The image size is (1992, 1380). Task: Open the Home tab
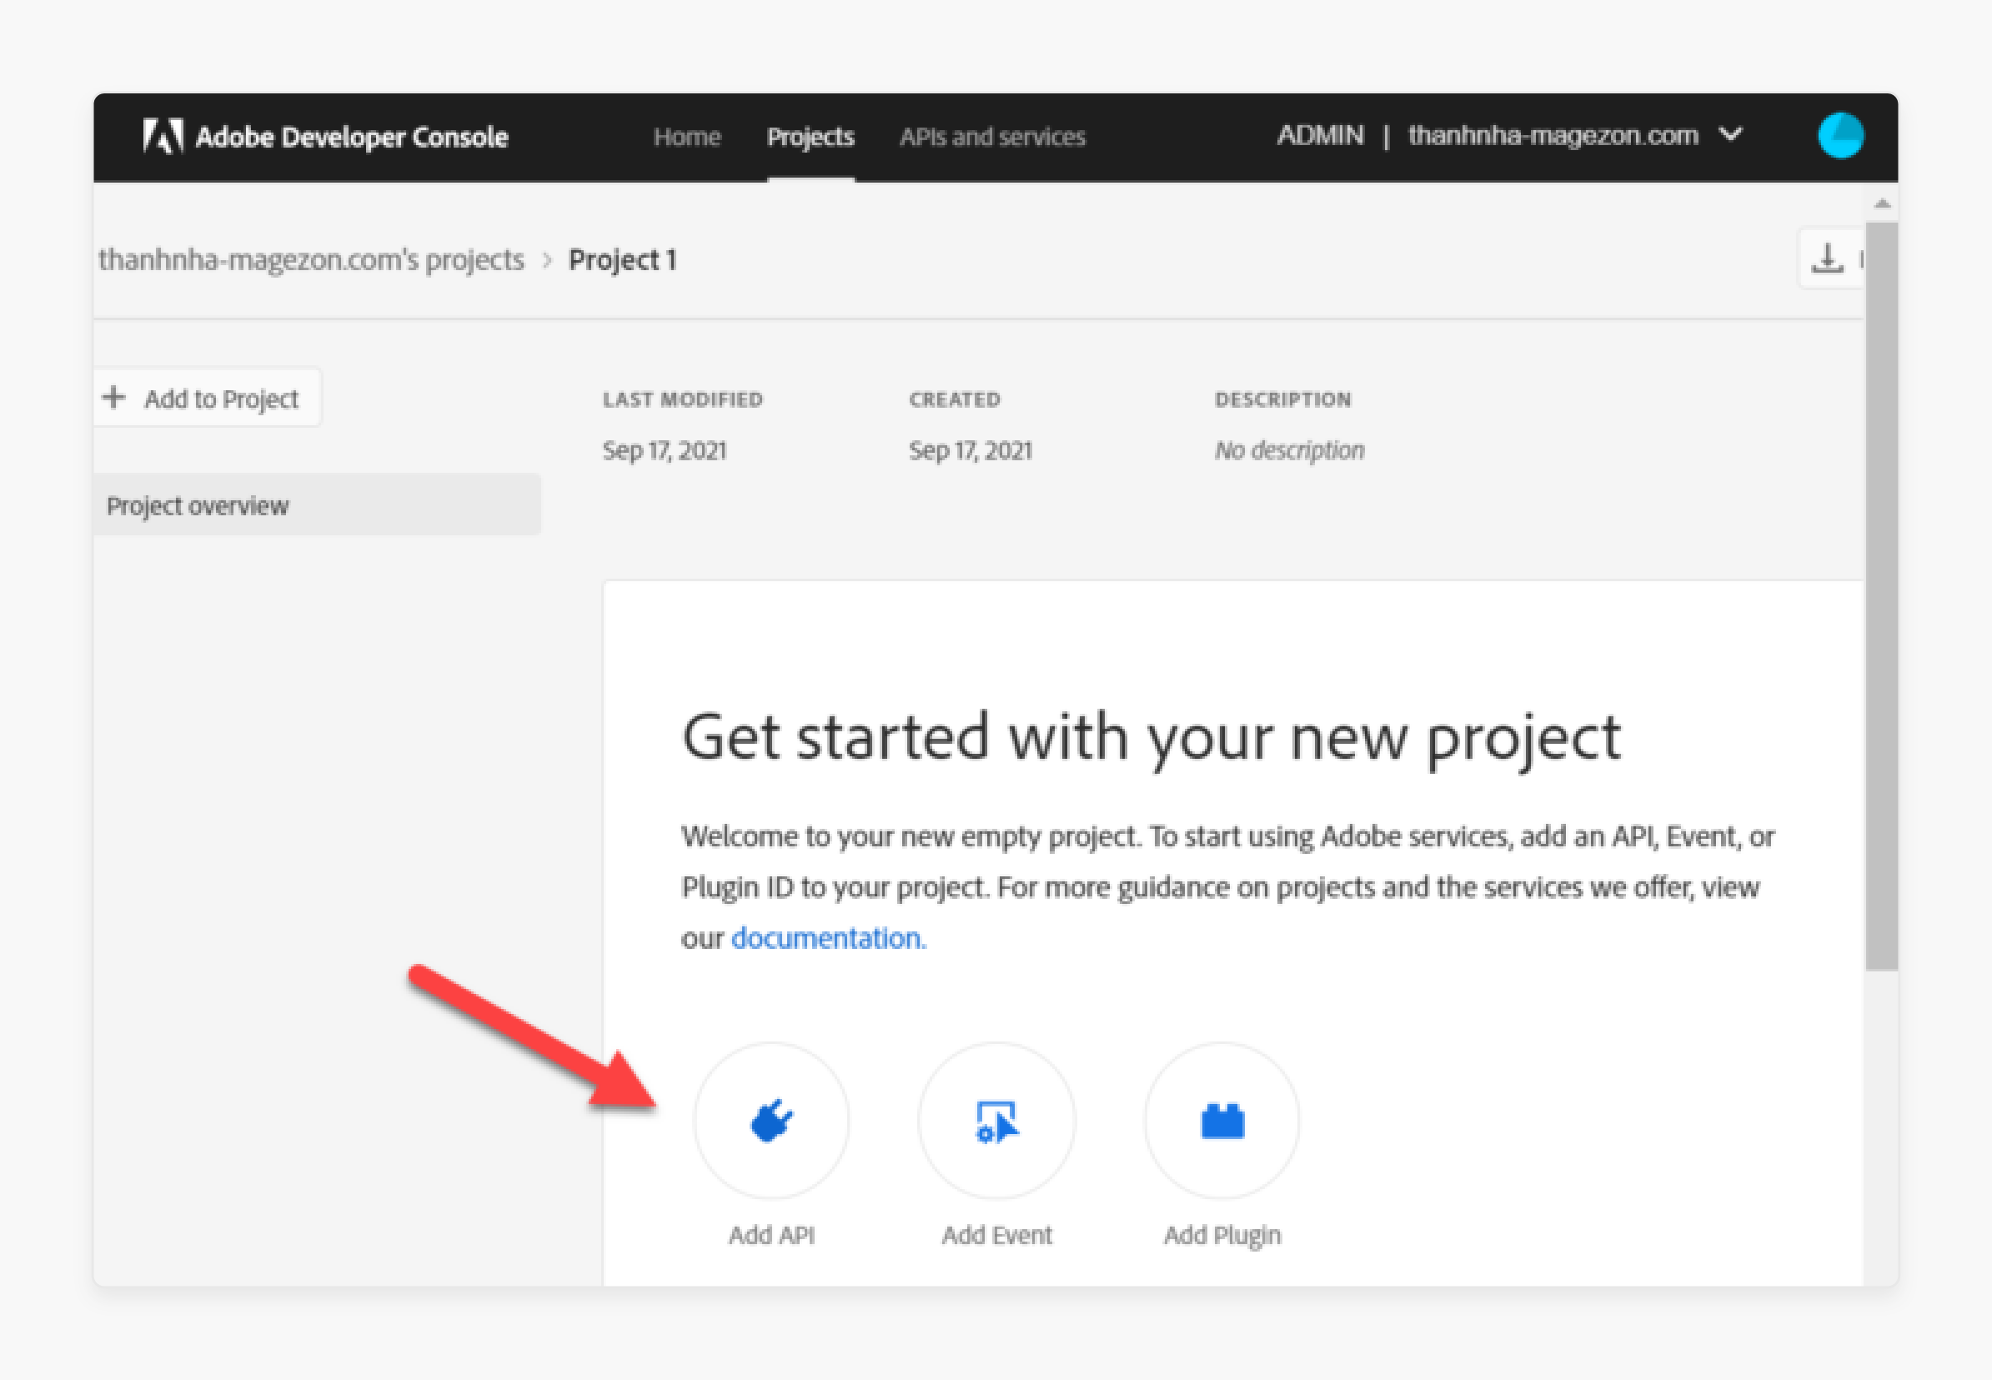(x=686, y=137)
